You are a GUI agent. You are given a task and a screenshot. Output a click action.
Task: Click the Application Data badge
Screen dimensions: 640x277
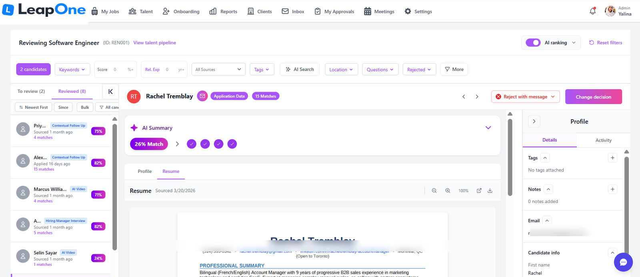point(229,96)
